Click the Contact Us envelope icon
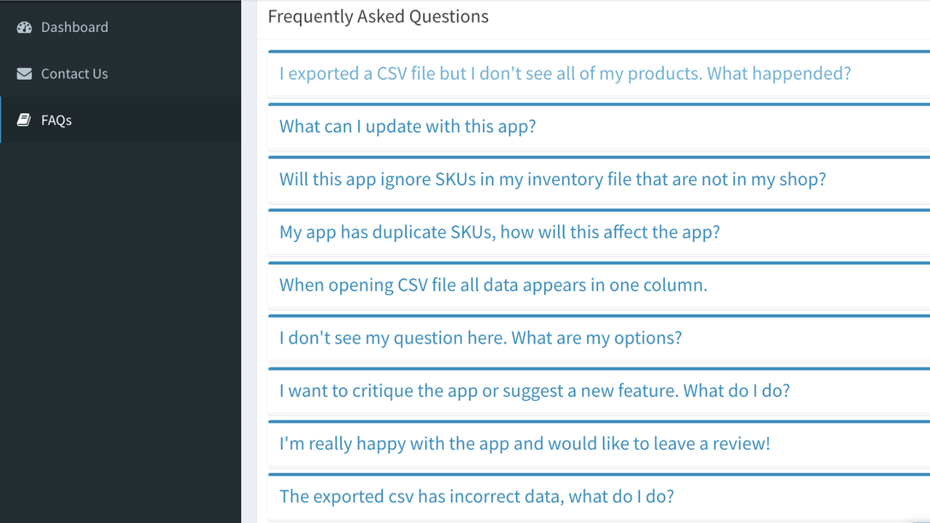The image size is (930, 523). [24, 74]
